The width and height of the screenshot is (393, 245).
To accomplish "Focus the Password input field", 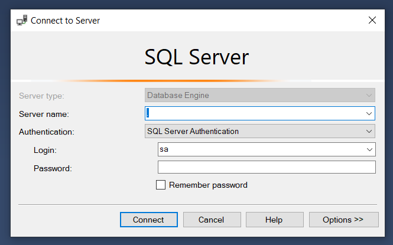I will click(267, 168).
